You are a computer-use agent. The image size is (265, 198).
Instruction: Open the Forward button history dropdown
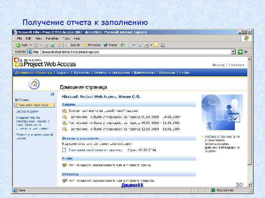[41, 45]
